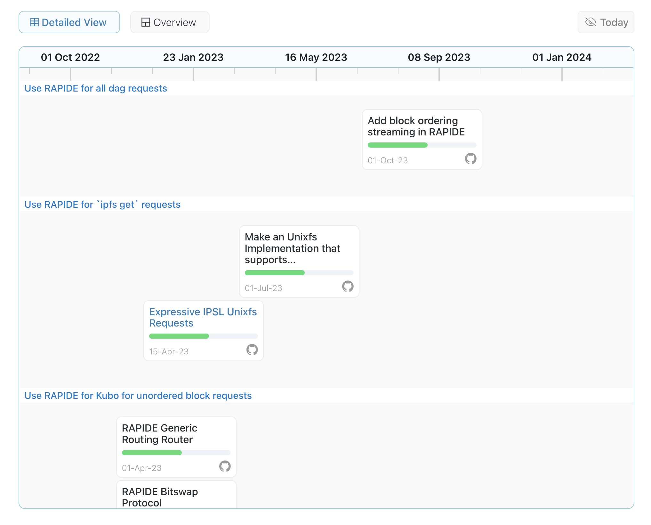Open GitHub link on Add block ordering card
This screenshot has height=525, width=651.
tap(470, 159)
